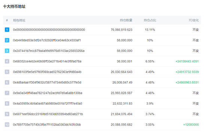The height and width of the screenshot is (136, 207).
Task: Click the 3.55% share value
Action: pos(150,125)
